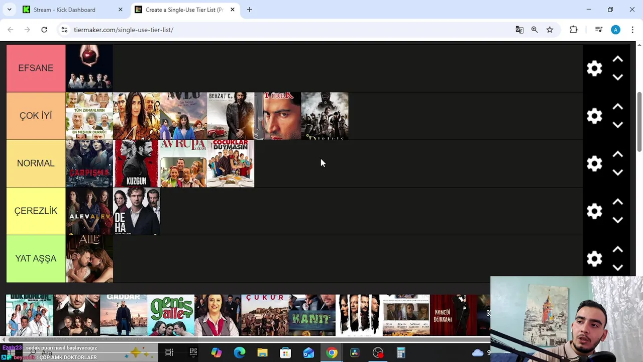
Task: Move NORMAL tier down
Action: point(618,172)
